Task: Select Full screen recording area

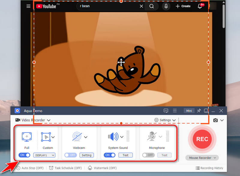Action: pyautogui.click(x=27, y=137)
